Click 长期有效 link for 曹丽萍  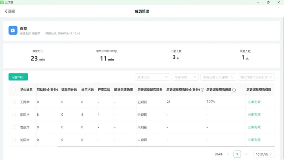[x=254, y=127]
